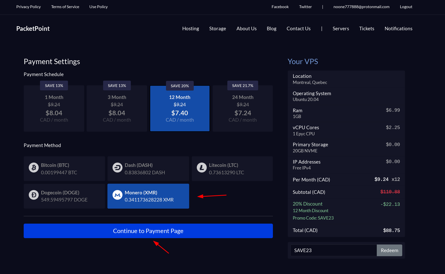Click the PacketPoint logo
Screen dimensions: 445x274
pos(33,28)
